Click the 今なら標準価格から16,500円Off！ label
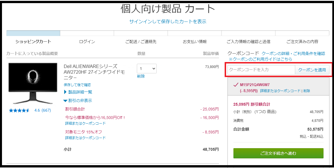 coord(95,118)
